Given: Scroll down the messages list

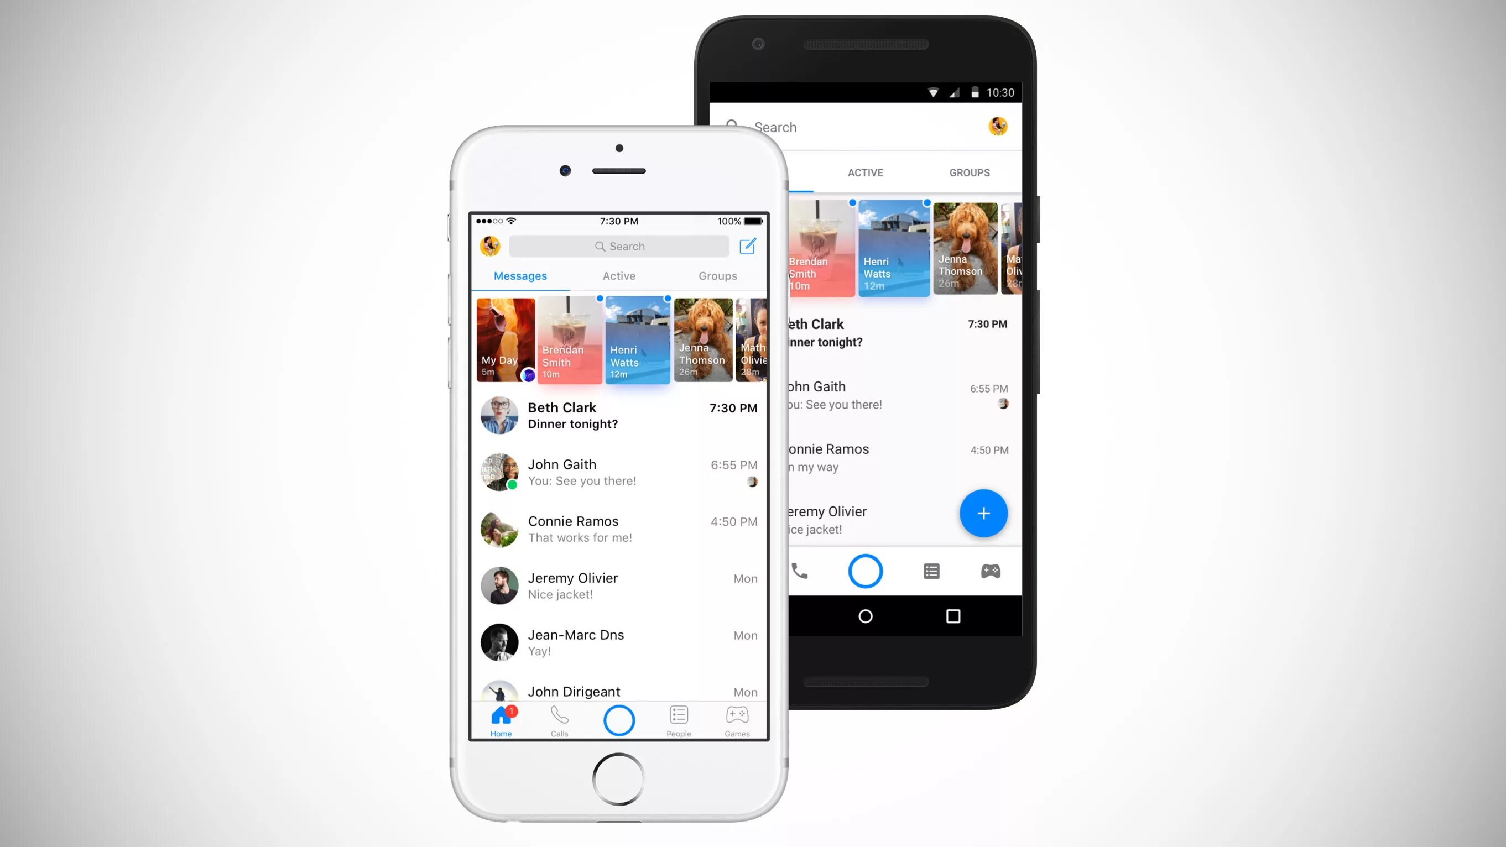Looking at the screenshot, I should pyautogui.click(x=618, y=558).
